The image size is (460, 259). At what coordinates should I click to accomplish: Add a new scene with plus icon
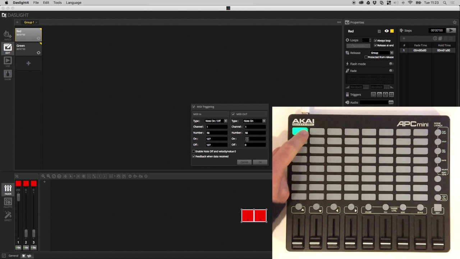click(x=28, y=63)
